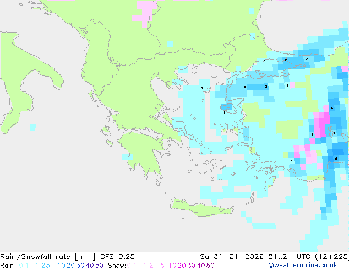
Task: Select the rain legend 20 value
Action: (71, 266)
